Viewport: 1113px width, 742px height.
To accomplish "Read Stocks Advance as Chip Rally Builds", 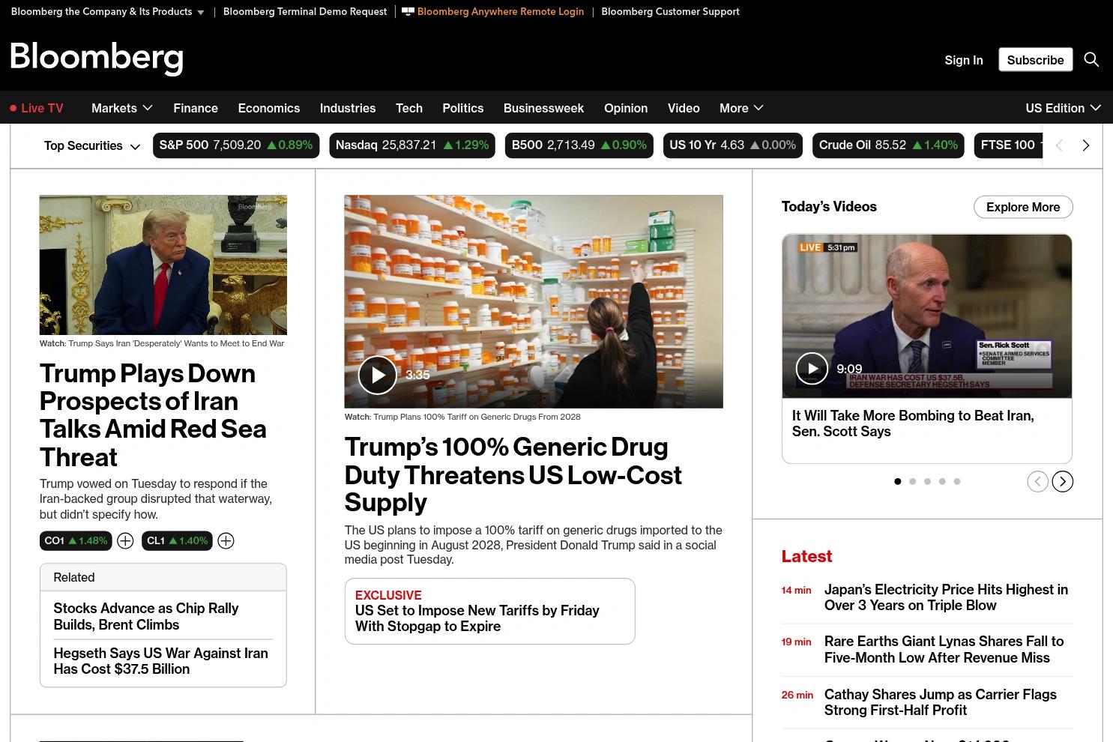I will click(x=146, y=616).
